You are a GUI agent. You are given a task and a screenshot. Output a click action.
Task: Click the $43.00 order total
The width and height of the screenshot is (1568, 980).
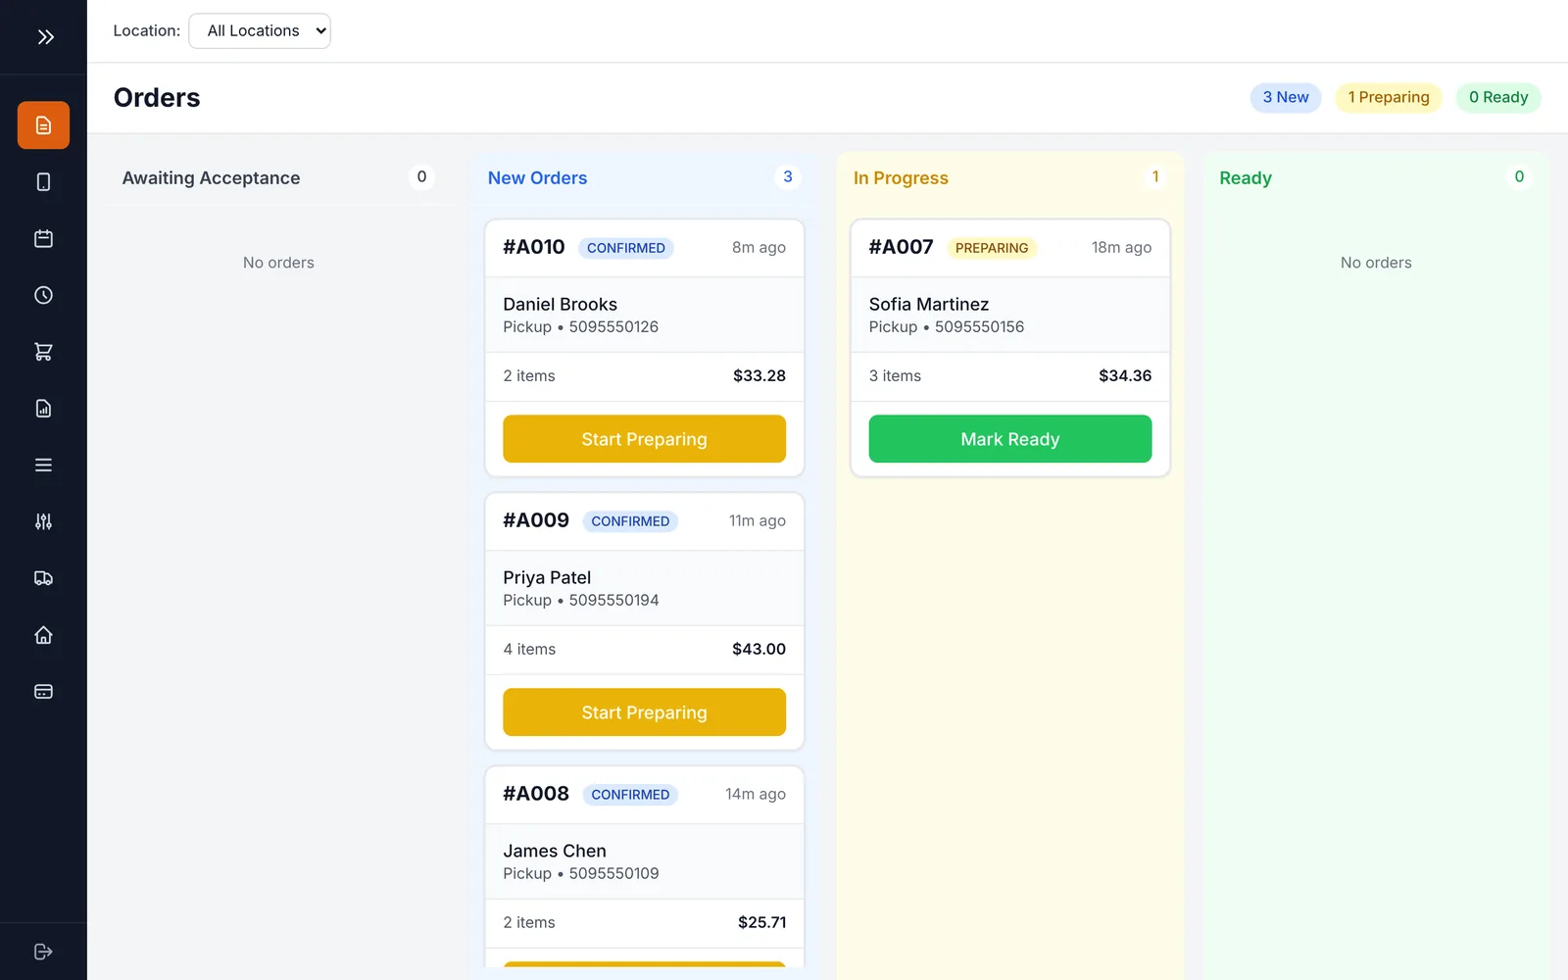click(759, 650)
